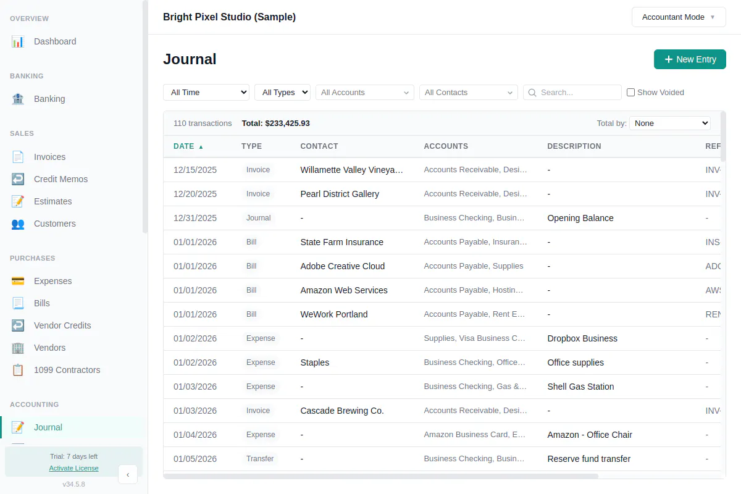The width and height of the screenshot is (741, 494).
Task: Select the State Farm Insurance bill
Action: (442, 242)
